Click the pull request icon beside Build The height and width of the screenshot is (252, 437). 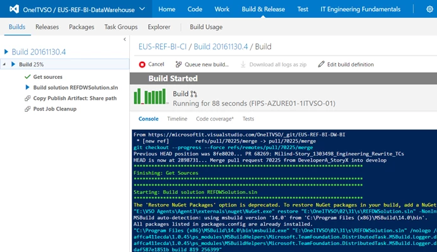[194, 94]
